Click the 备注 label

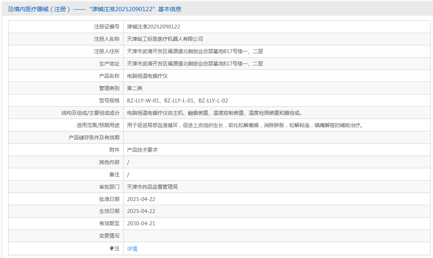(x=114, y=174)
